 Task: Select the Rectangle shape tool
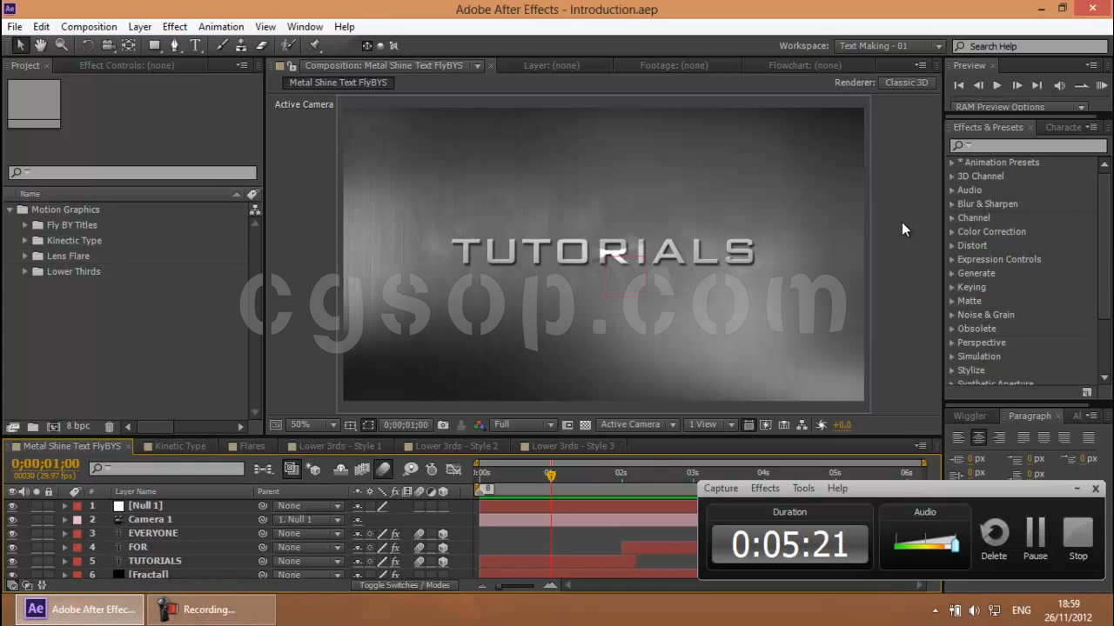click(155, 45)
